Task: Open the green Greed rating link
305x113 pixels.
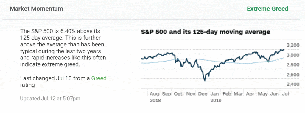Action: (x=99, y=78)
